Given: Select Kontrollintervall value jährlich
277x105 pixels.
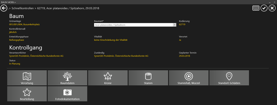Looking at the screenshot, I should (13, 32).
